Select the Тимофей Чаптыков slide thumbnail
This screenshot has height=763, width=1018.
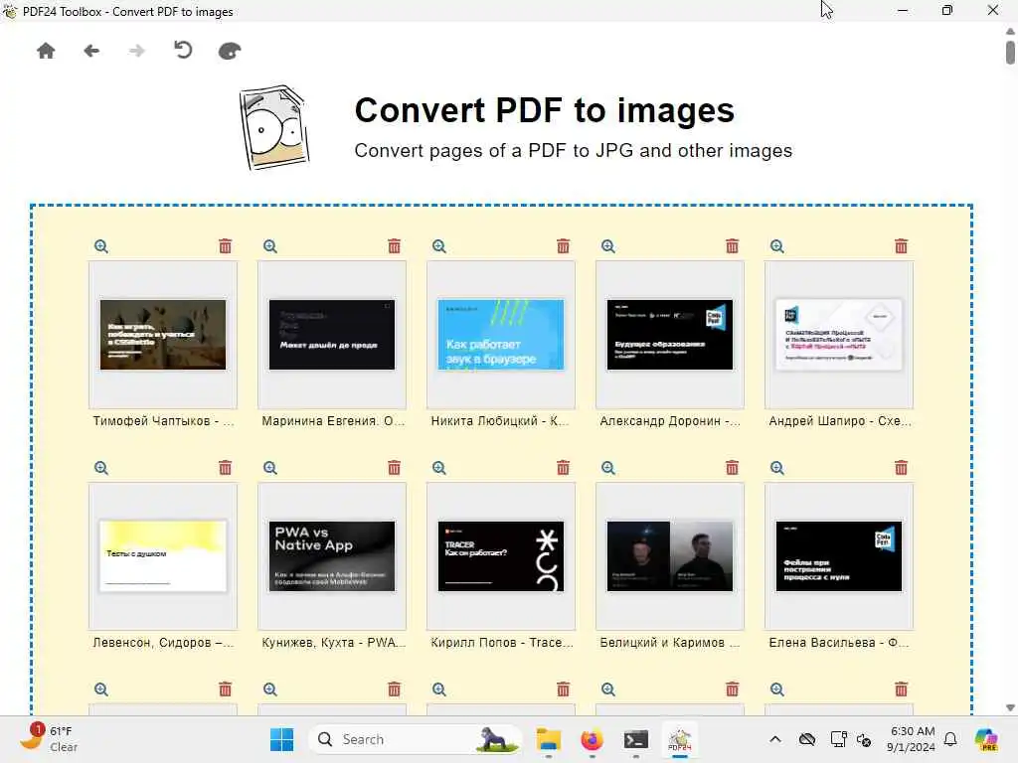[163, 335]
